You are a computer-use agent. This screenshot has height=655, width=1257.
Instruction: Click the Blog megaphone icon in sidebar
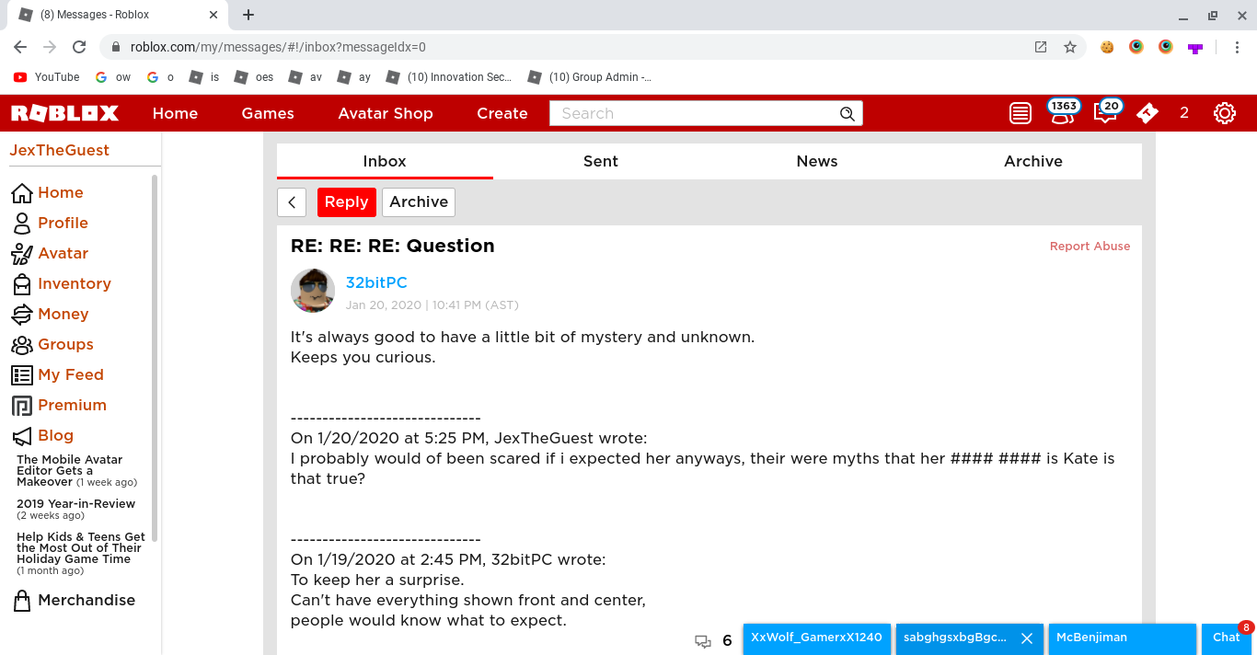21,435
